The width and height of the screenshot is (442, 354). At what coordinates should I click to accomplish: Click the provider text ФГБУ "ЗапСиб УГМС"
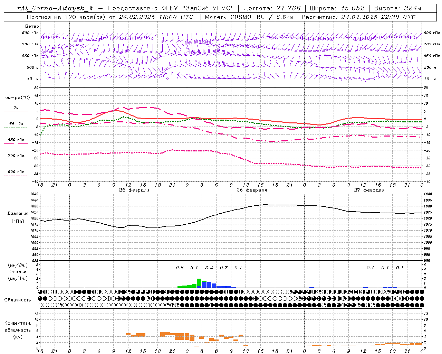click(x=198, y=8)
